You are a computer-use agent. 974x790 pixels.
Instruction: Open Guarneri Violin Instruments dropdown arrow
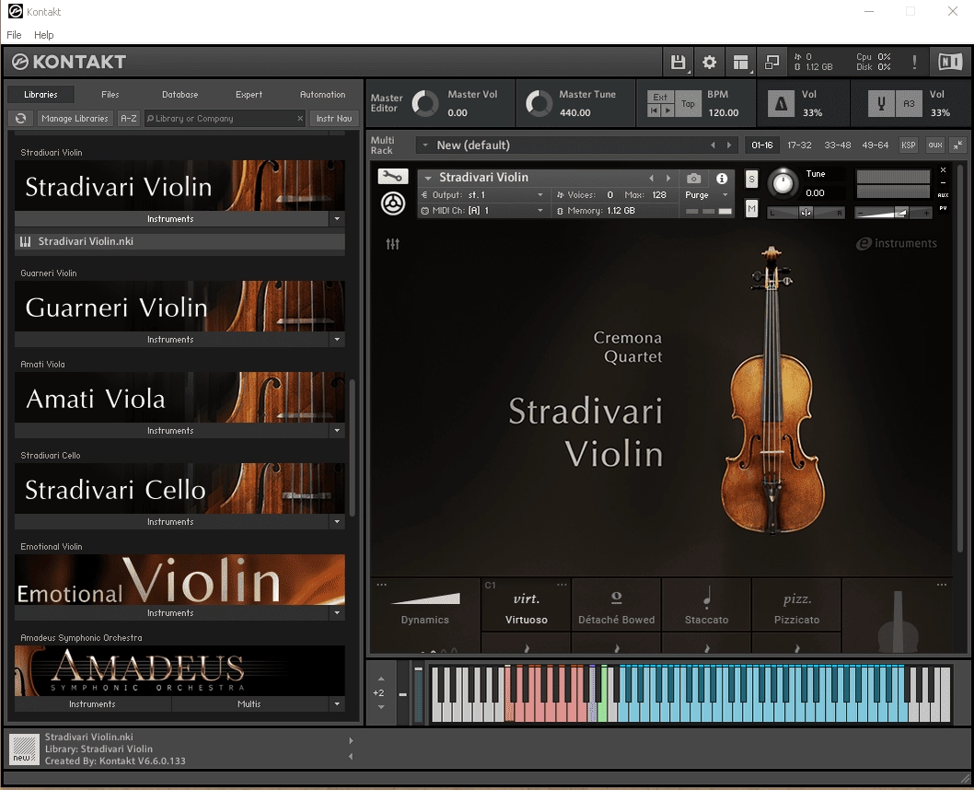pos(337,339)
